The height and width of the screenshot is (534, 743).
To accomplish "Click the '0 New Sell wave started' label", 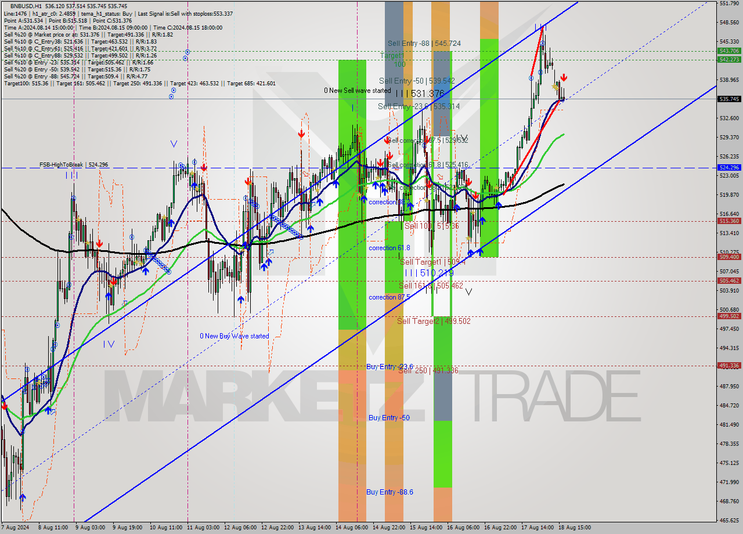I will [358, 91].
